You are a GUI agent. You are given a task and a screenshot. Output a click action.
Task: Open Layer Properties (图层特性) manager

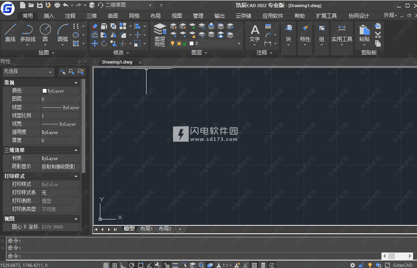pos(160,35)
